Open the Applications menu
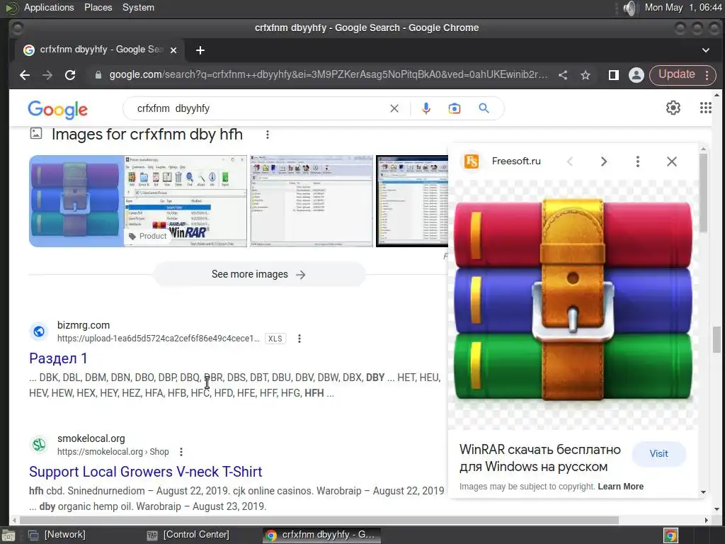The width and height of the screenshot is (725, 544). coord(49,7)
